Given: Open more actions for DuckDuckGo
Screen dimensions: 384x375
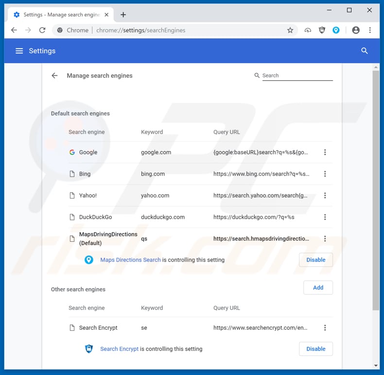Looking at the screenshot, I should pyautogui.click(x=325, y=217).
